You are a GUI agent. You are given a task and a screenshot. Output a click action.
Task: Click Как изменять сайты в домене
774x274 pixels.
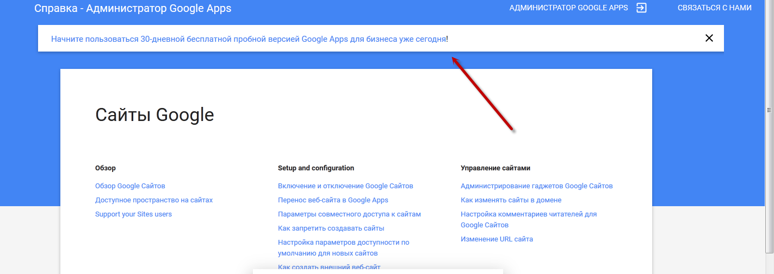click(511, 200)
